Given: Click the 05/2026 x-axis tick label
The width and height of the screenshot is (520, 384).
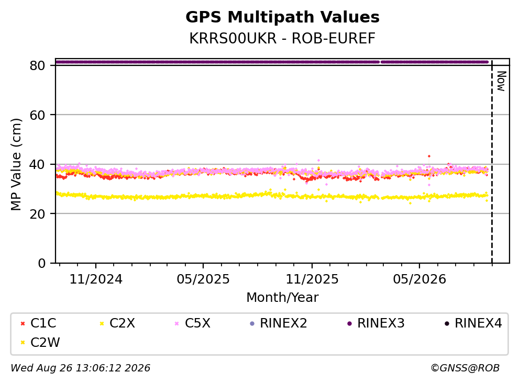Looking at the screenshot, I should click(419, 279).
